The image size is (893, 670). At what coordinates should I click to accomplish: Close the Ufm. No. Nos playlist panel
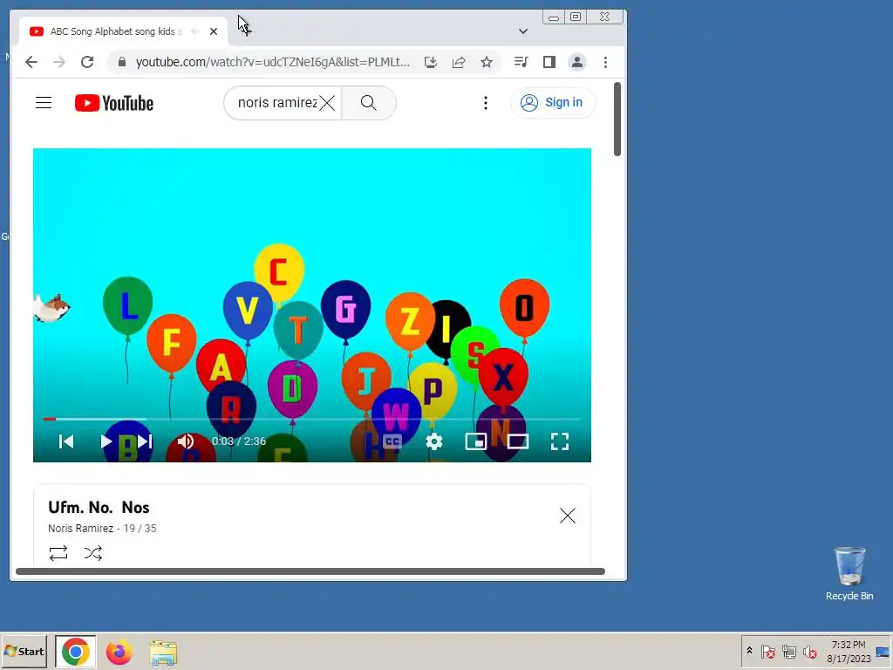click(x=567, y=516)
